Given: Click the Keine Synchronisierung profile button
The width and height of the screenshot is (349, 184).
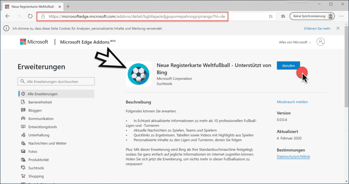Looking at the screenshot, I should 312,16.
